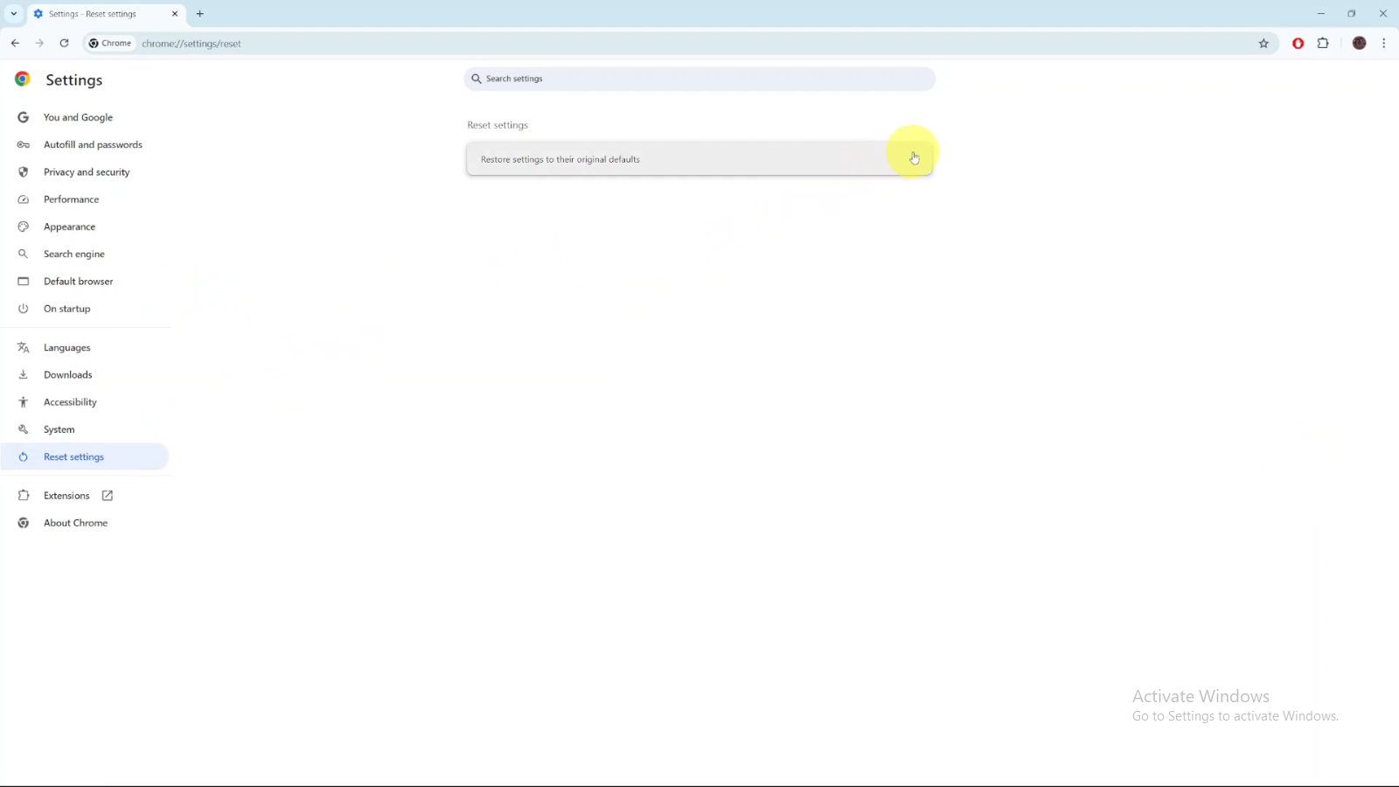Reload the page with refresh icon

point(64,43)
